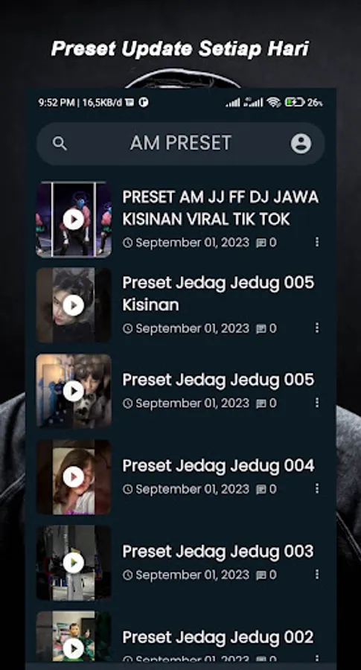361x670 pixels.
Task: Open the Preset Jedag Jedug 002 title
Action: tap(218, 637)
